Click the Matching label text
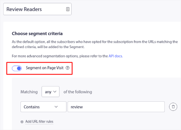The image size is (181, 130). 29,92
